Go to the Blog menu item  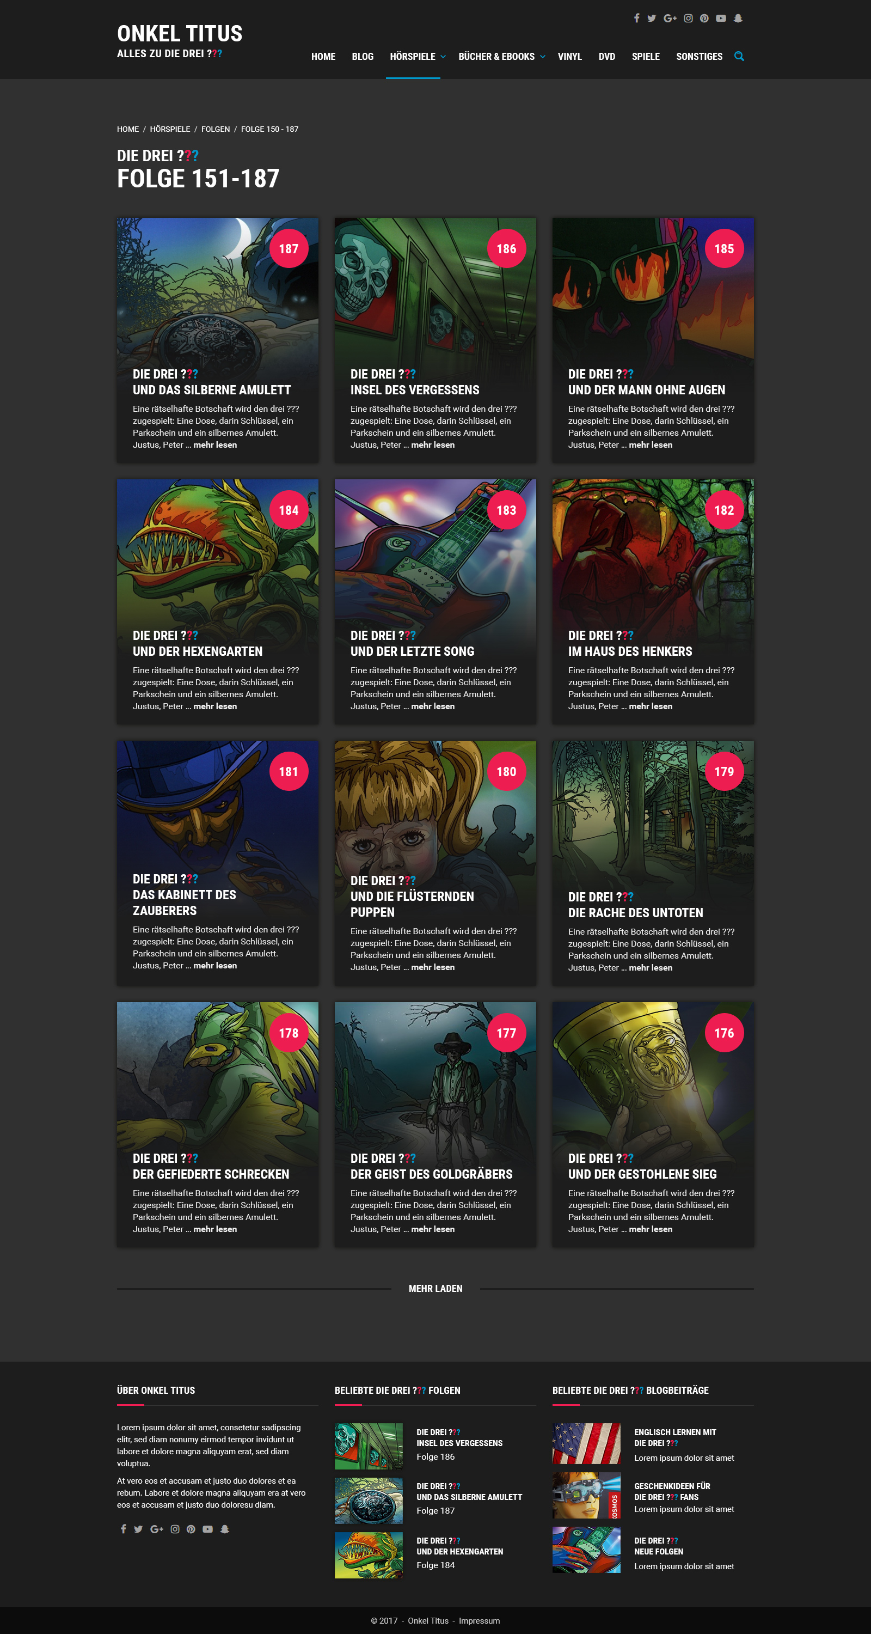click(363, 57)
